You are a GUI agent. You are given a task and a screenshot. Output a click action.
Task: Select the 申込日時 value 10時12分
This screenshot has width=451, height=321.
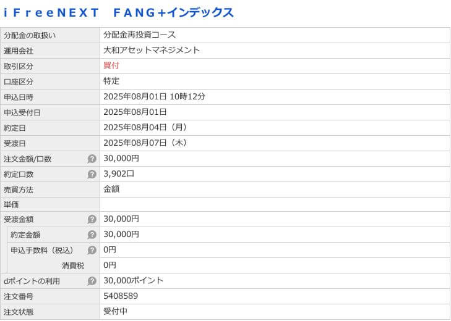click(187, 96)
